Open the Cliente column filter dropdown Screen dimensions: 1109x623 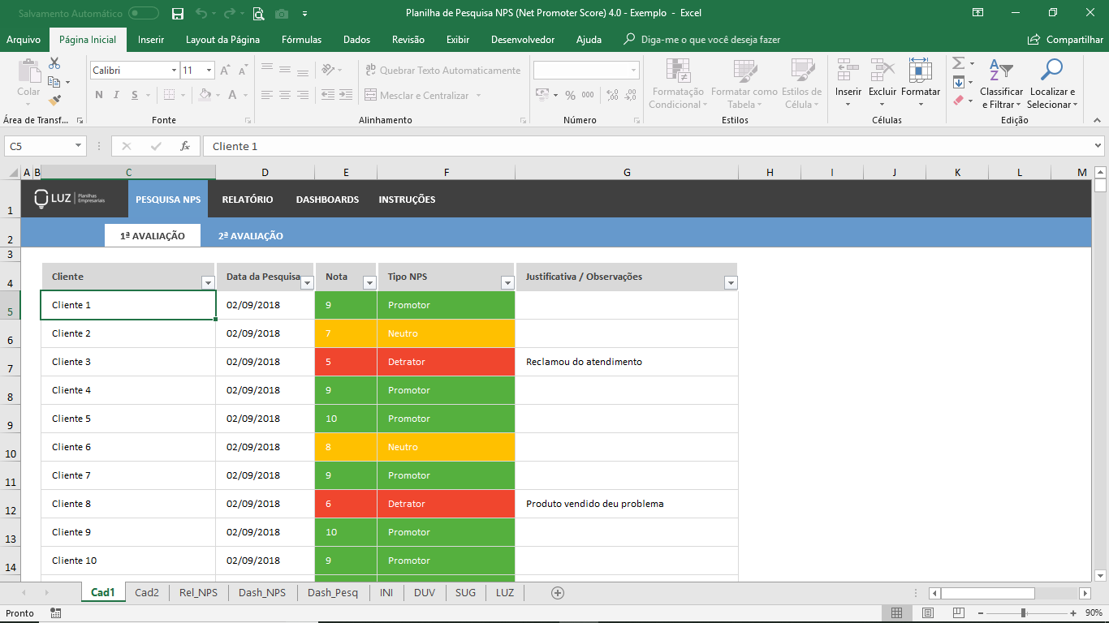[x=208, y=283]
